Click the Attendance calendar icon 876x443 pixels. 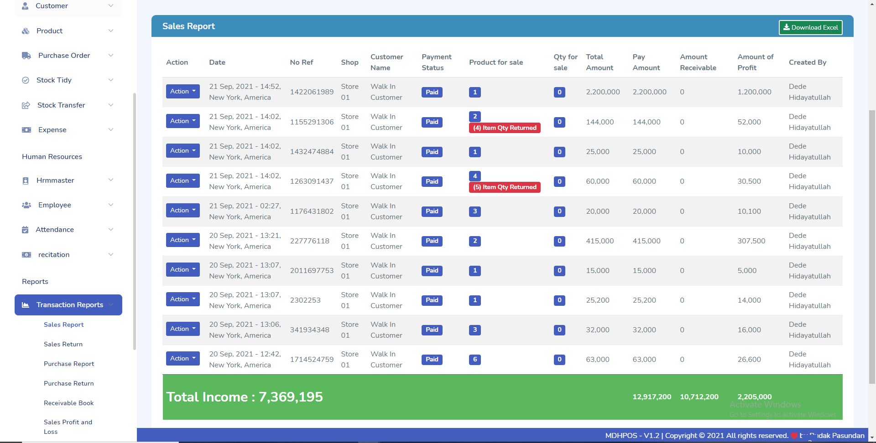25,230
